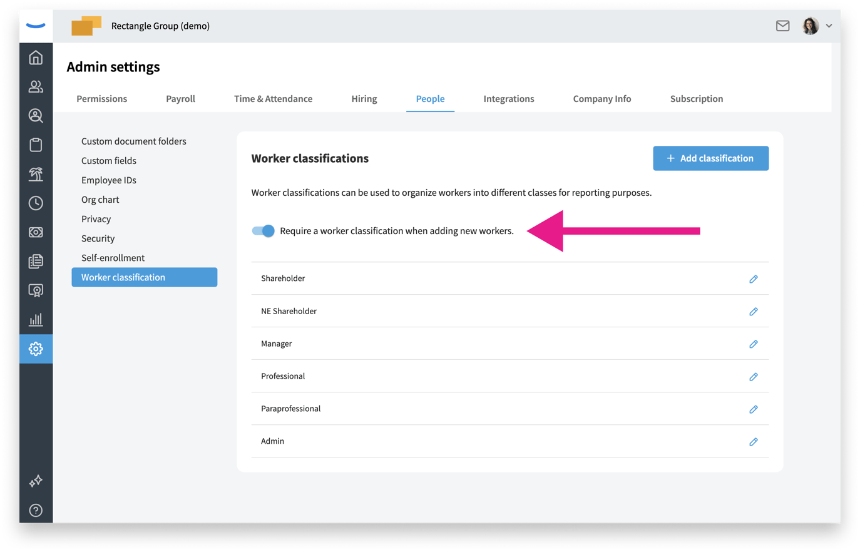
Task: Open Employee IDs settings
Action: point(109,180)
